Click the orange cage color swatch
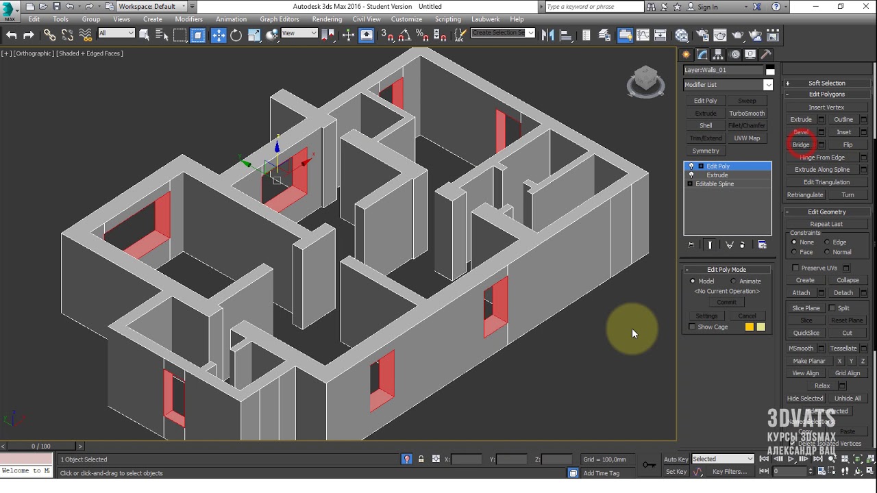877x493 pixels. [750, 327]
